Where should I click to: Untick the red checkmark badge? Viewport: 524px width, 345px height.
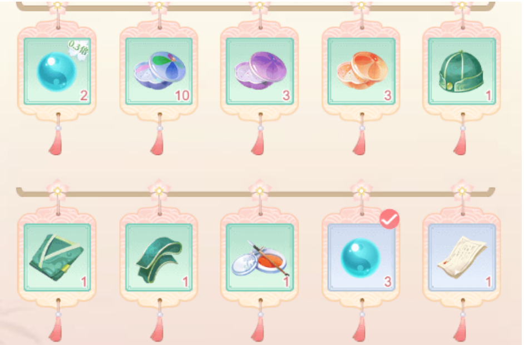point(389,219)
